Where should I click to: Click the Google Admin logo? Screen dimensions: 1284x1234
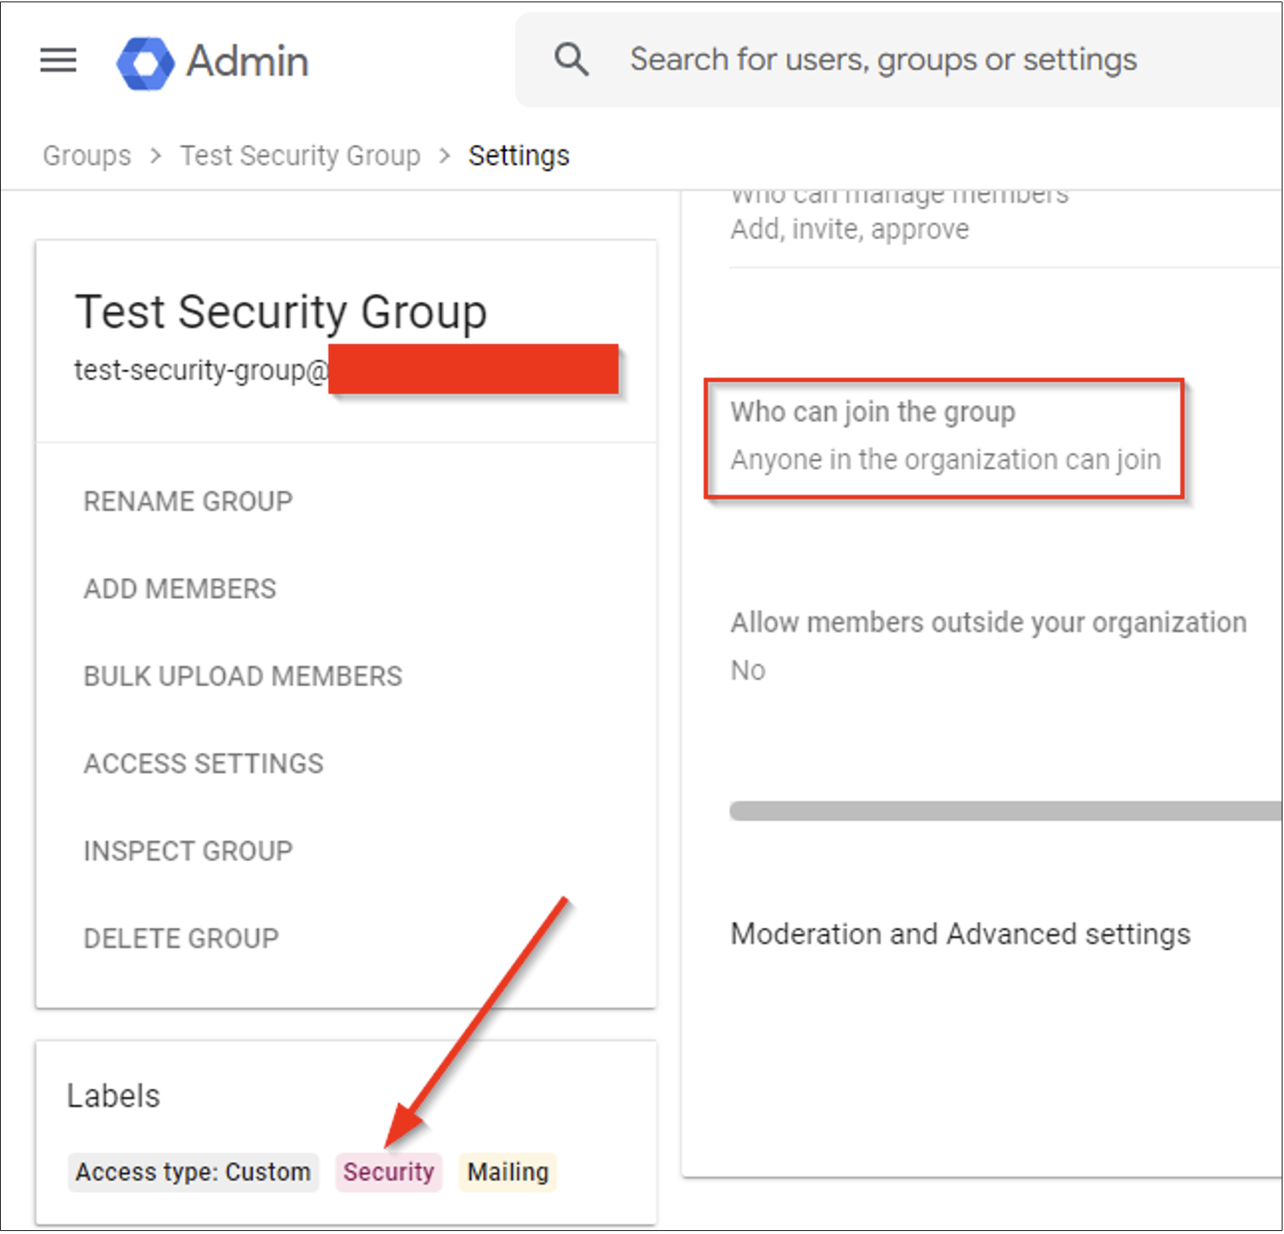point(213,62)
